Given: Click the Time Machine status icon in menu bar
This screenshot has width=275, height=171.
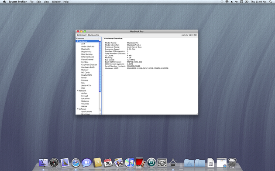Looking at the screenshot, I should pyautogui.click(x=222, y=2).
